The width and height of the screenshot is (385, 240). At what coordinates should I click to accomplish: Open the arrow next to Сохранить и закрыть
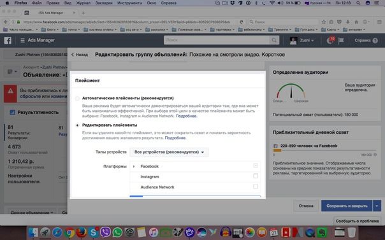coord(377,206)
